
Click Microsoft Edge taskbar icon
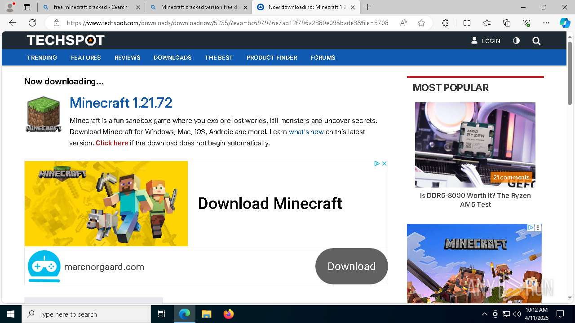[x=185, y=314]
